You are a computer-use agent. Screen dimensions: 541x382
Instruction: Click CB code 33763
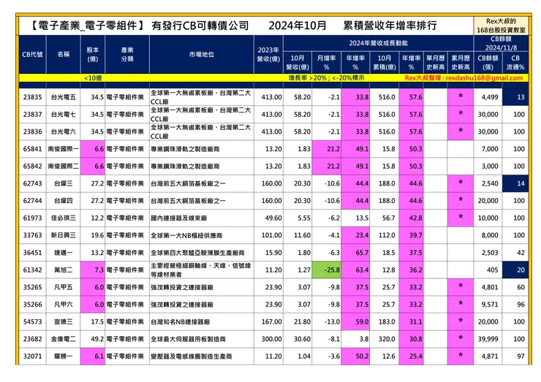coord(32,235)
